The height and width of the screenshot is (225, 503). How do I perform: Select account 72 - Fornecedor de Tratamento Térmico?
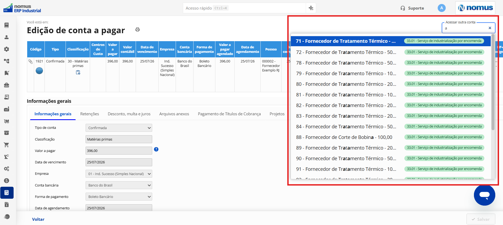391,52
